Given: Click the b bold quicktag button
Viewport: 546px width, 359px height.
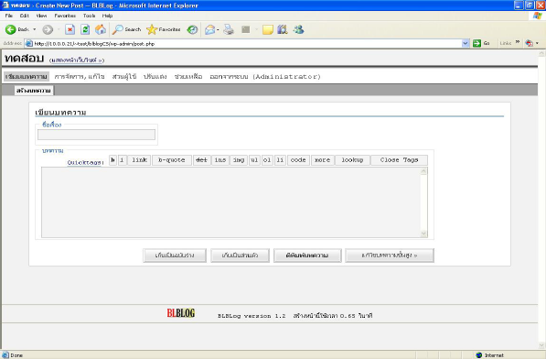Looking at the screenshot, I should click(112, 160).
